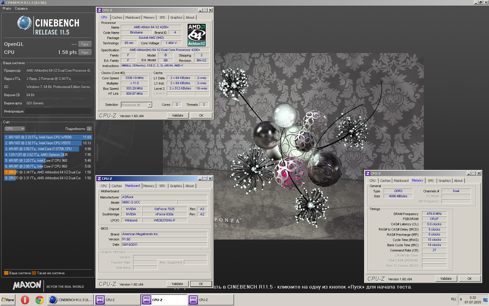Open the Windows Start button (Пуск)
489x306 pixels.
(8, 300)
